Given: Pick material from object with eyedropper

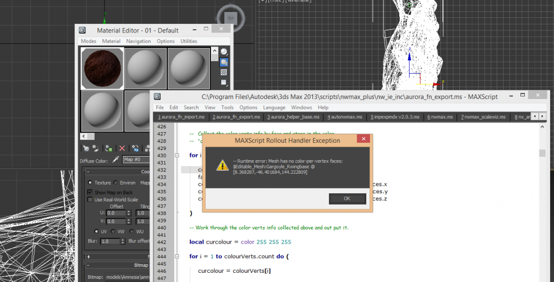Looking at the screenshot, I should point(116,160).
